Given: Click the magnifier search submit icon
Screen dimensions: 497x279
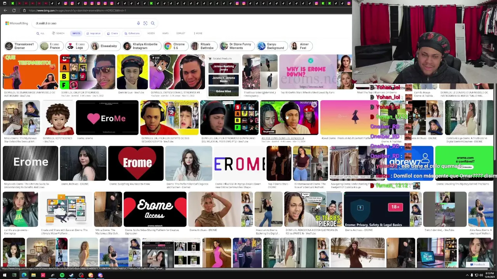Looking at the screenshot, I should (153, 23).
